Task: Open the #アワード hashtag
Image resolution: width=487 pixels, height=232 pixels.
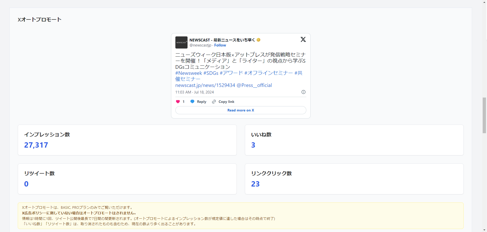Action: click(x=231, y=73)
